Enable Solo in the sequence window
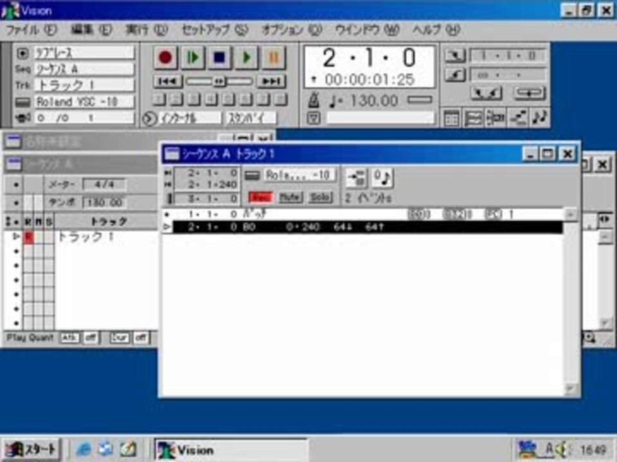This screenshot has width=617, height=462. pos(319,198)
